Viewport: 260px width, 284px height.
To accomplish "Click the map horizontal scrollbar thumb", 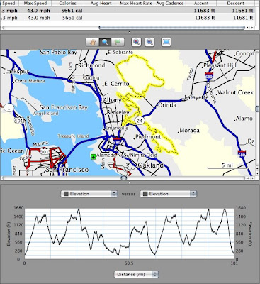I will click(124, 178).
